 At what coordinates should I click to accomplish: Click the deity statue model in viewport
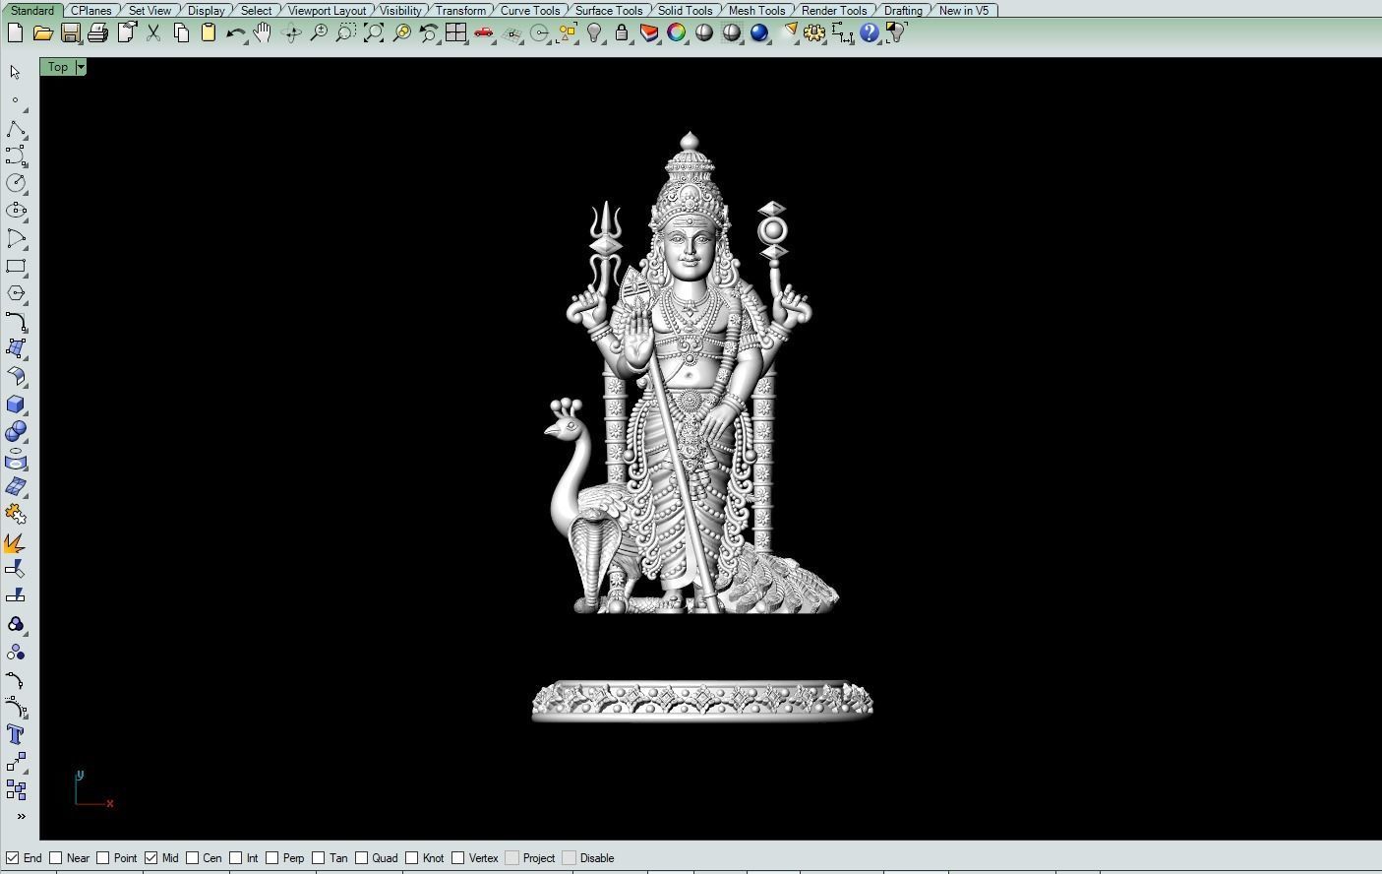pos(691,374)
